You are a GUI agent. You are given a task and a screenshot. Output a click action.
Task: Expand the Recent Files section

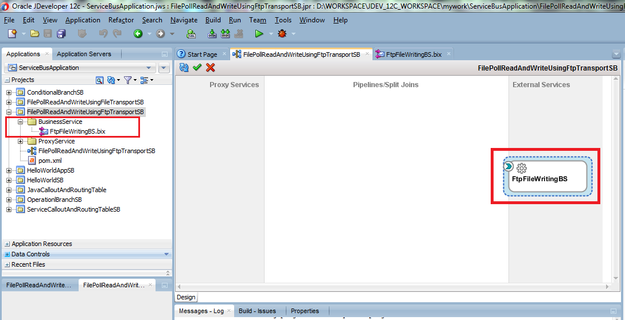pyautogui.click(x=7, y=264)
